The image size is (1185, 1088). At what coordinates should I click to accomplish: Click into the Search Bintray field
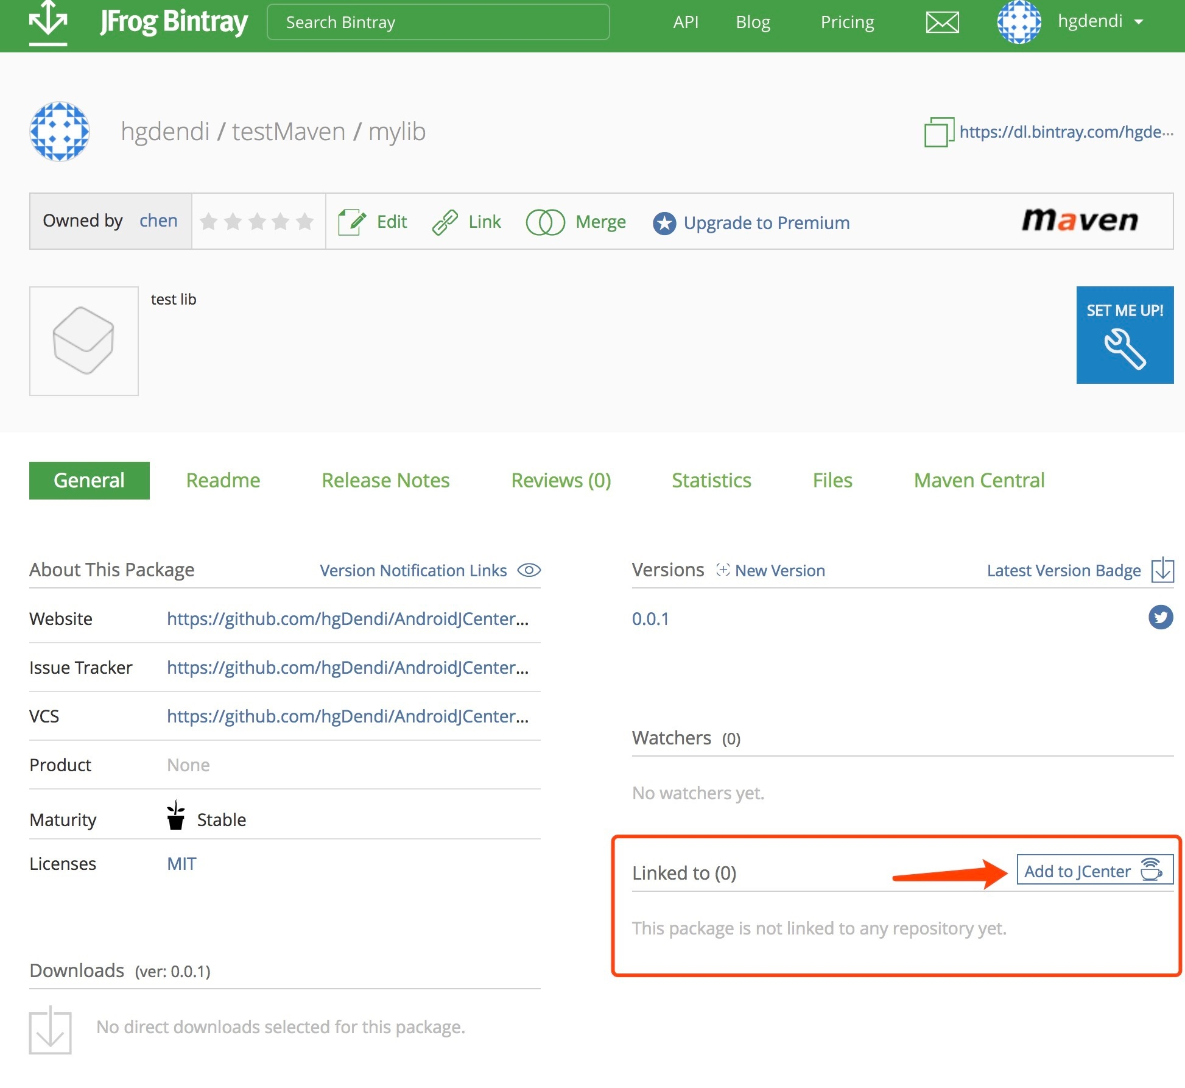tap(438, 23)
